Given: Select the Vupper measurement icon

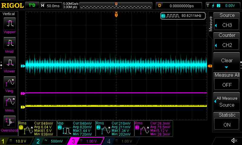Looking at the screenshot, I should pos(10,24).
